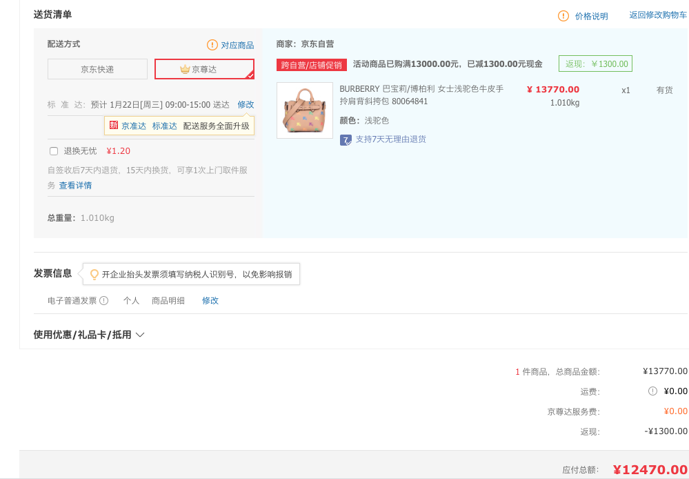Click the x1 item quantity
This screenshot has width=689, height=479.
point(626,90)
